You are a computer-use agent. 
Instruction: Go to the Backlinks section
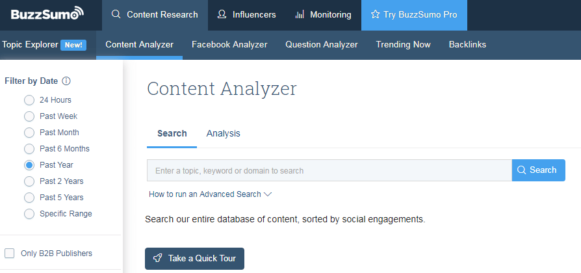click(467, 45)
